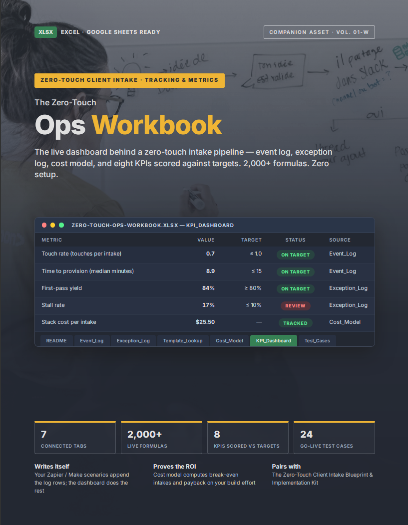The image size is (408, 525).
Task: Click the 2,000+ Live Formulas card
Action: [x=161, y=438]
